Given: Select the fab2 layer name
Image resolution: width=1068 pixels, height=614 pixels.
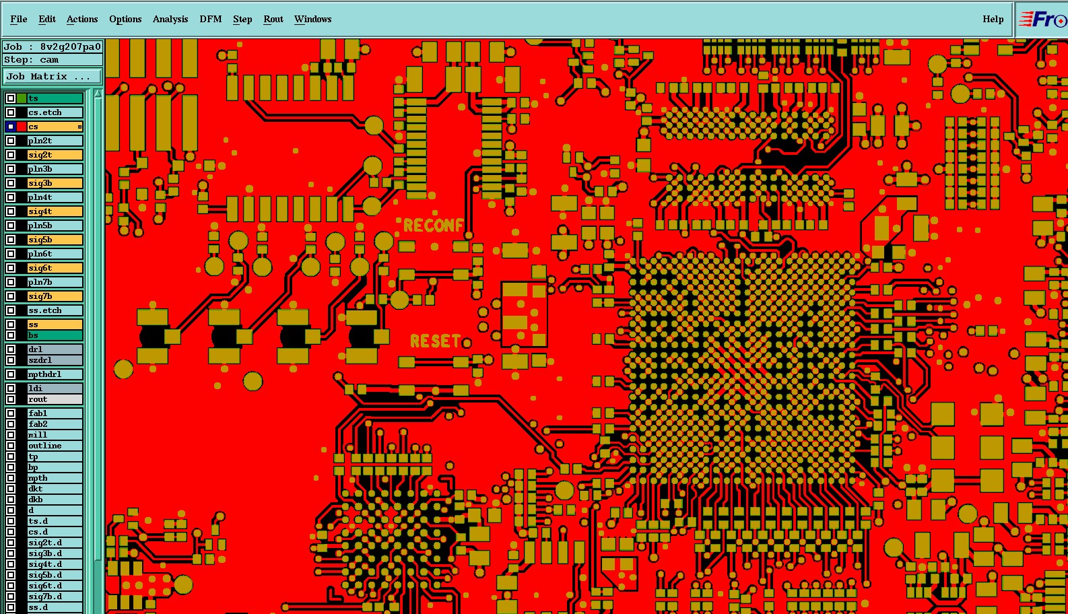Looking at the screenshot, I should point(55,424).
